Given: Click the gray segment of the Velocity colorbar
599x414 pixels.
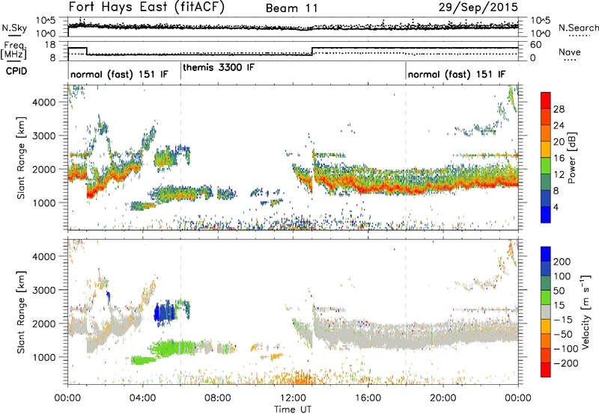Looking at the screenshot, I should tap(546, 312).
